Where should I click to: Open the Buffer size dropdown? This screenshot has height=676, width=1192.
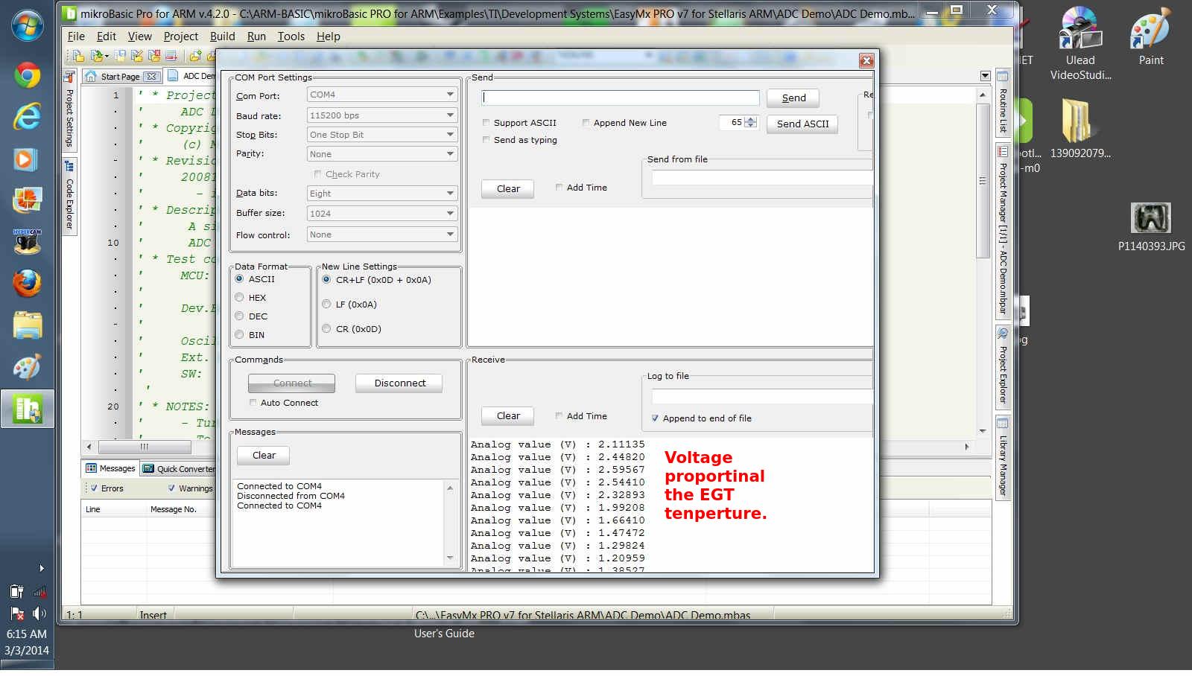coord(382,214)
